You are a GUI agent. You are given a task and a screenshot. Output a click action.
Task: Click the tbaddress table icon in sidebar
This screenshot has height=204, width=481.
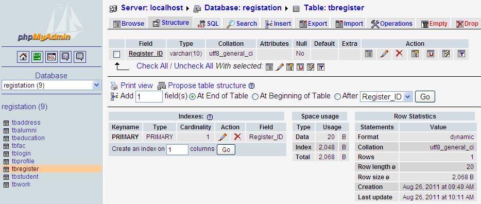(6, 123)
